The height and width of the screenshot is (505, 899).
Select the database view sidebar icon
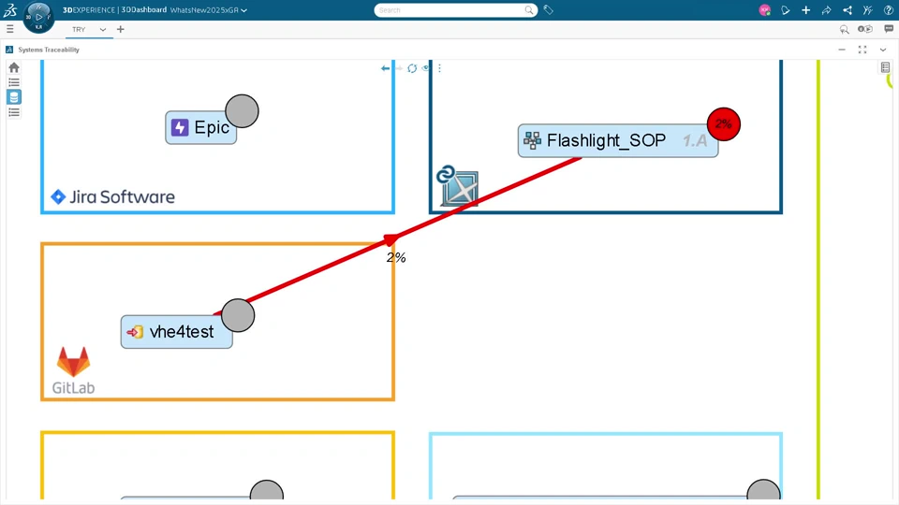click(x=14, y=96)
